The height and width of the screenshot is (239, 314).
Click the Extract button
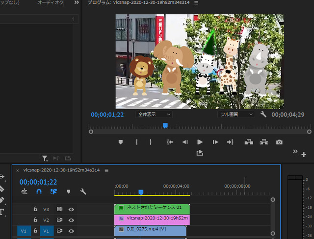coord(264,142)
